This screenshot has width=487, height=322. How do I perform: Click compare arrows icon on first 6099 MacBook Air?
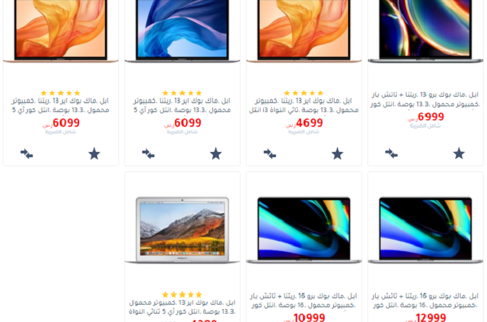27,153
